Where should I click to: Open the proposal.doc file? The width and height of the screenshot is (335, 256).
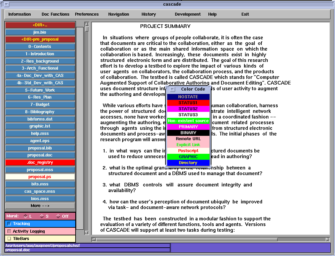pos(40,155)
